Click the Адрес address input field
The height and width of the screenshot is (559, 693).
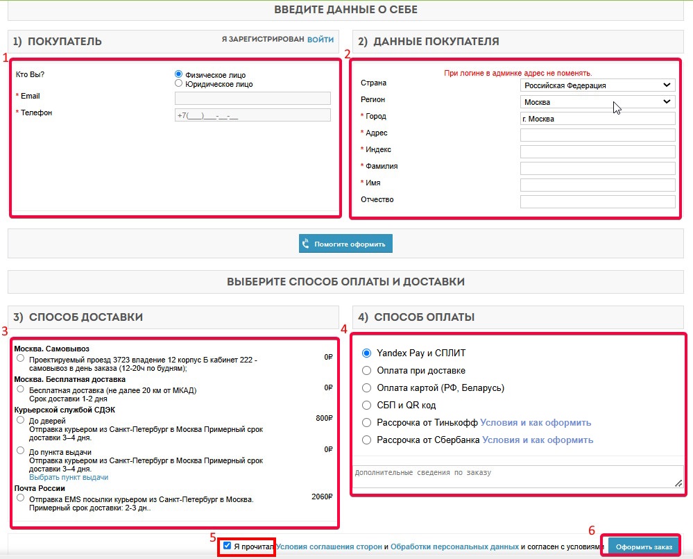tap(597, 135)
